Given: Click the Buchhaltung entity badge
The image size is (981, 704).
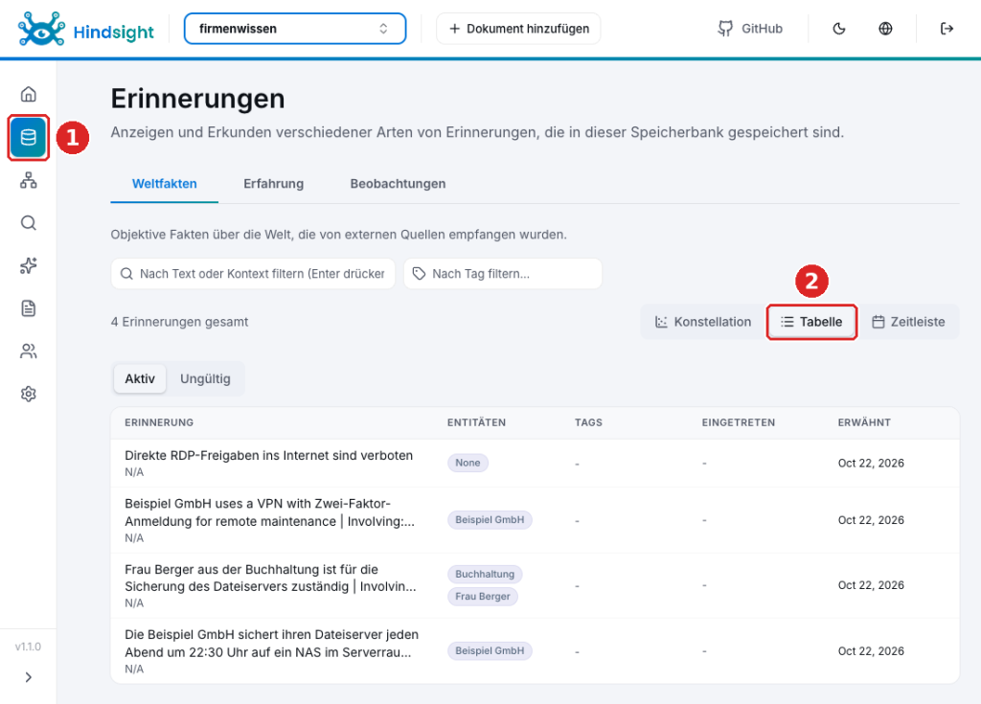Looking at the screenshot, I should (x=485, y=575).
